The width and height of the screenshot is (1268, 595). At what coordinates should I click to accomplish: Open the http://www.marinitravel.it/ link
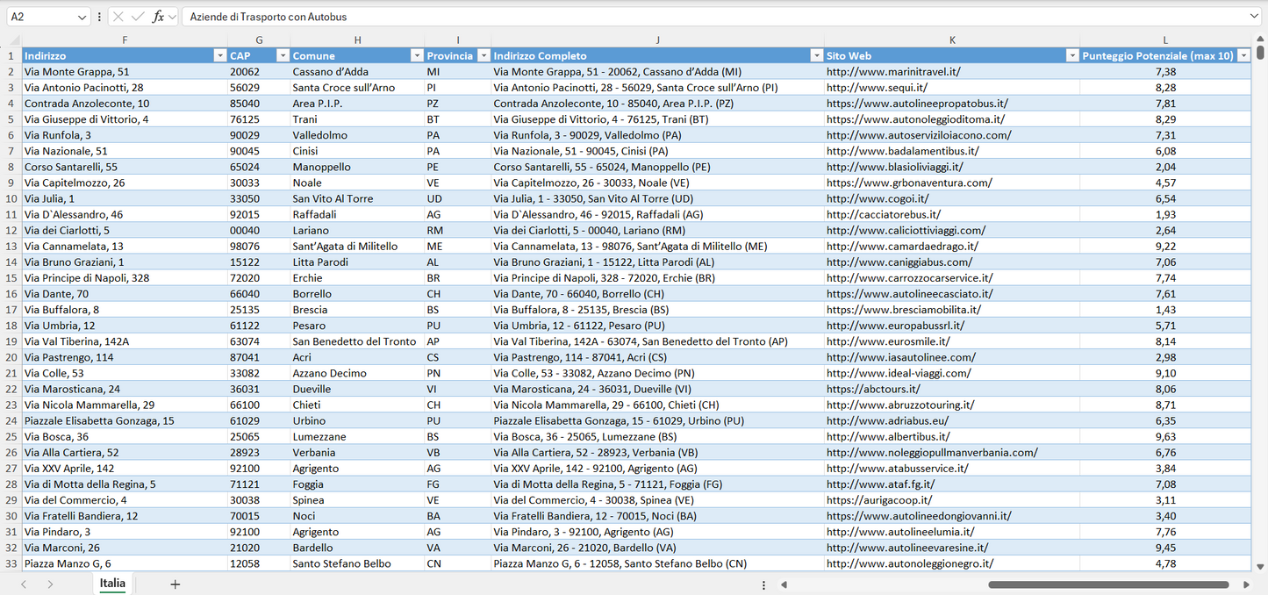892,72
